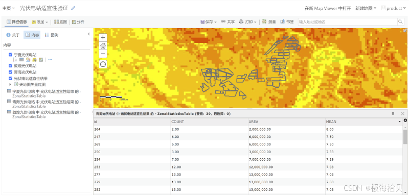Select table row with id 282
Viewport: 409px width, 196px height.
[x=248, y=190]
